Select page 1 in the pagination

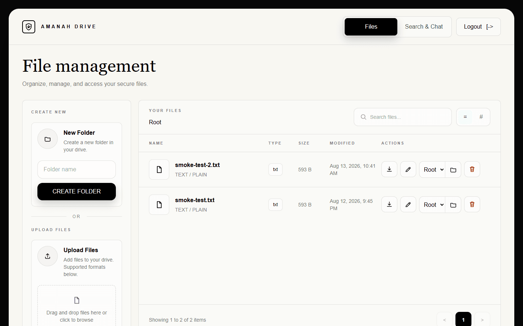tap(463, 320)
